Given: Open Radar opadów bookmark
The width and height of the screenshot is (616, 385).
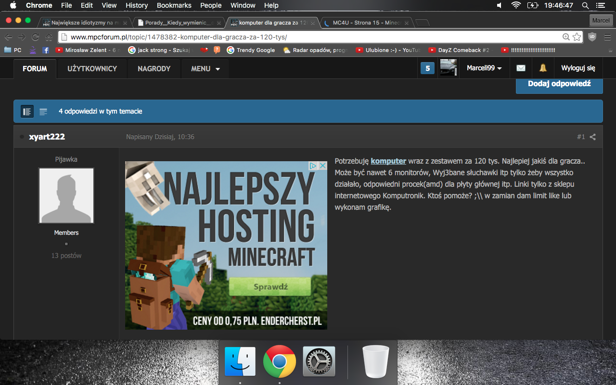Looking at the screenshot, I should (x=315, y=50).
